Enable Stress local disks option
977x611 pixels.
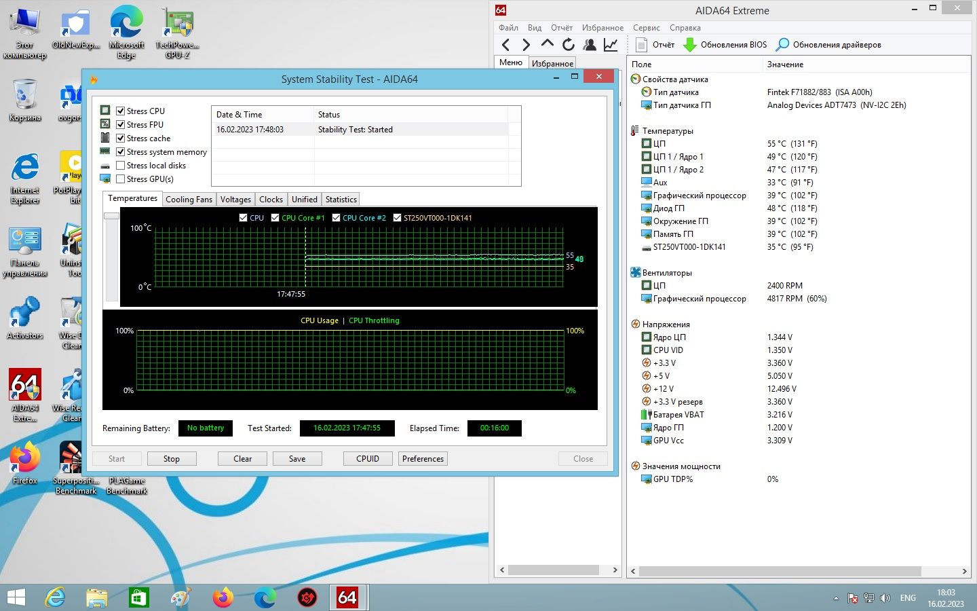(x=120, y=165)
